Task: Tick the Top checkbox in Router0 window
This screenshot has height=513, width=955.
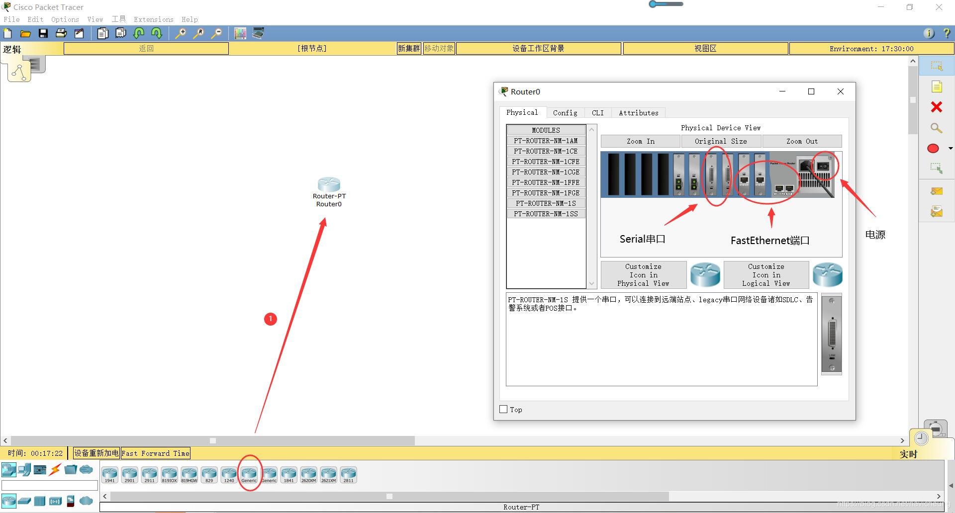Action: tap(503, 409)
